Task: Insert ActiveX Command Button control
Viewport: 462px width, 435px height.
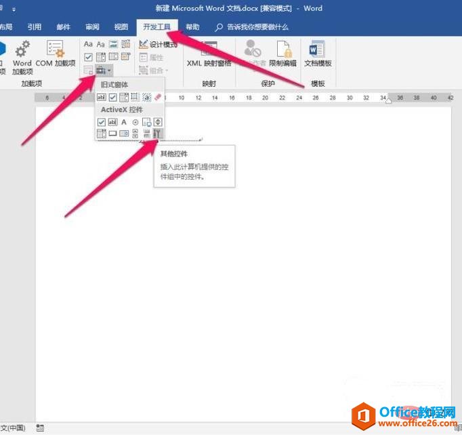Action: (112, 133)
